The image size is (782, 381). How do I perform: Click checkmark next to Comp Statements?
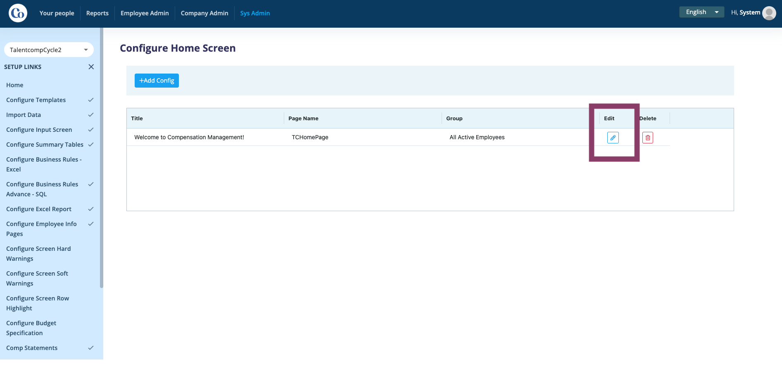click(91, 348)
